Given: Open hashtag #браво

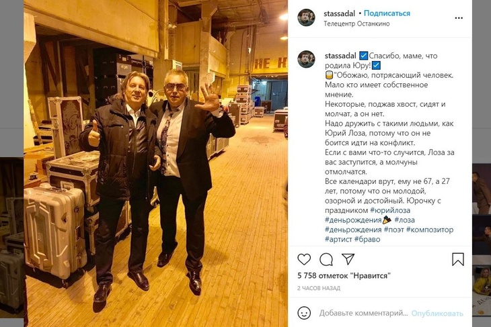Looking at the screenshot, I should tap(367, 239).
